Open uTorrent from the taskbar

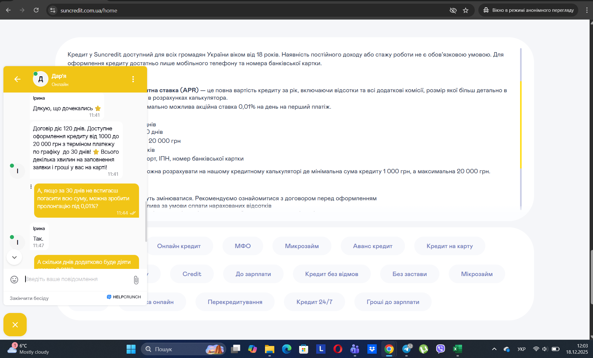point(423,349)
